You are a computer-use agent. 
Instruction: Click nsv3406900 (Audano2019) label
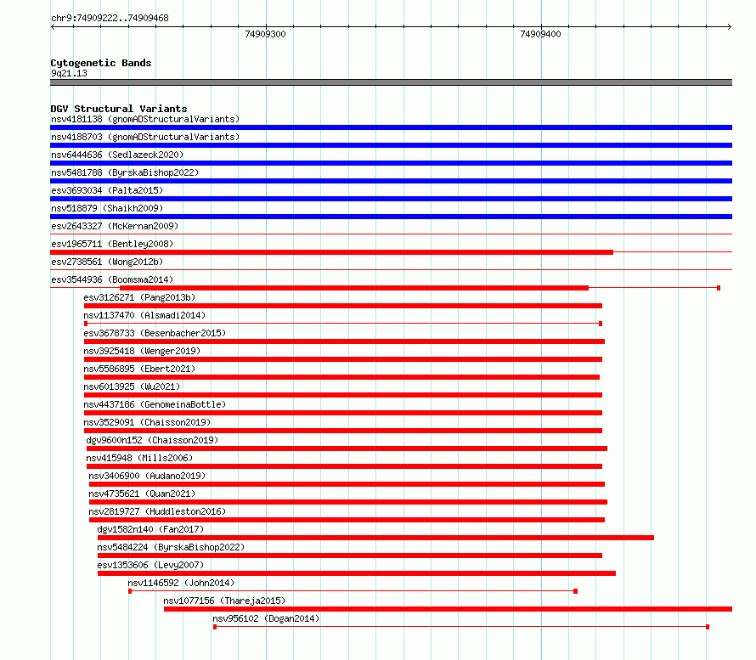tap(147, 476)
